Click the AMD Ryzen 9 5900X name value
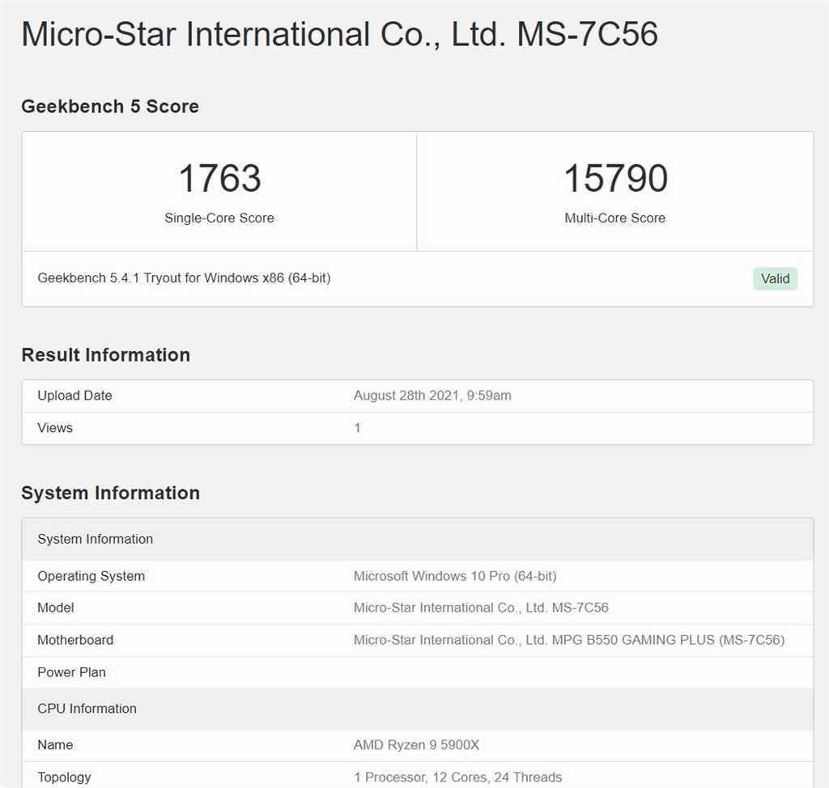 (416, 745)
